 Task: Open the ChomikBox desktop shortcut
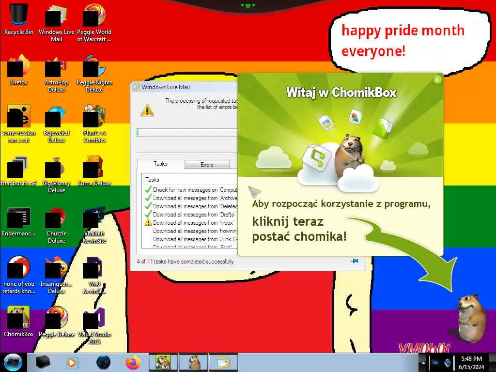click(19, 322)
